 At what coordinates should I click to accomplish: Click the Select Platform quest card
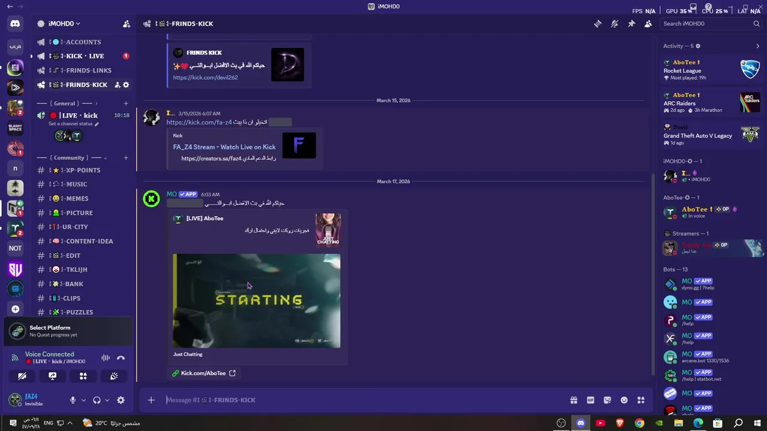pos(68,331)
